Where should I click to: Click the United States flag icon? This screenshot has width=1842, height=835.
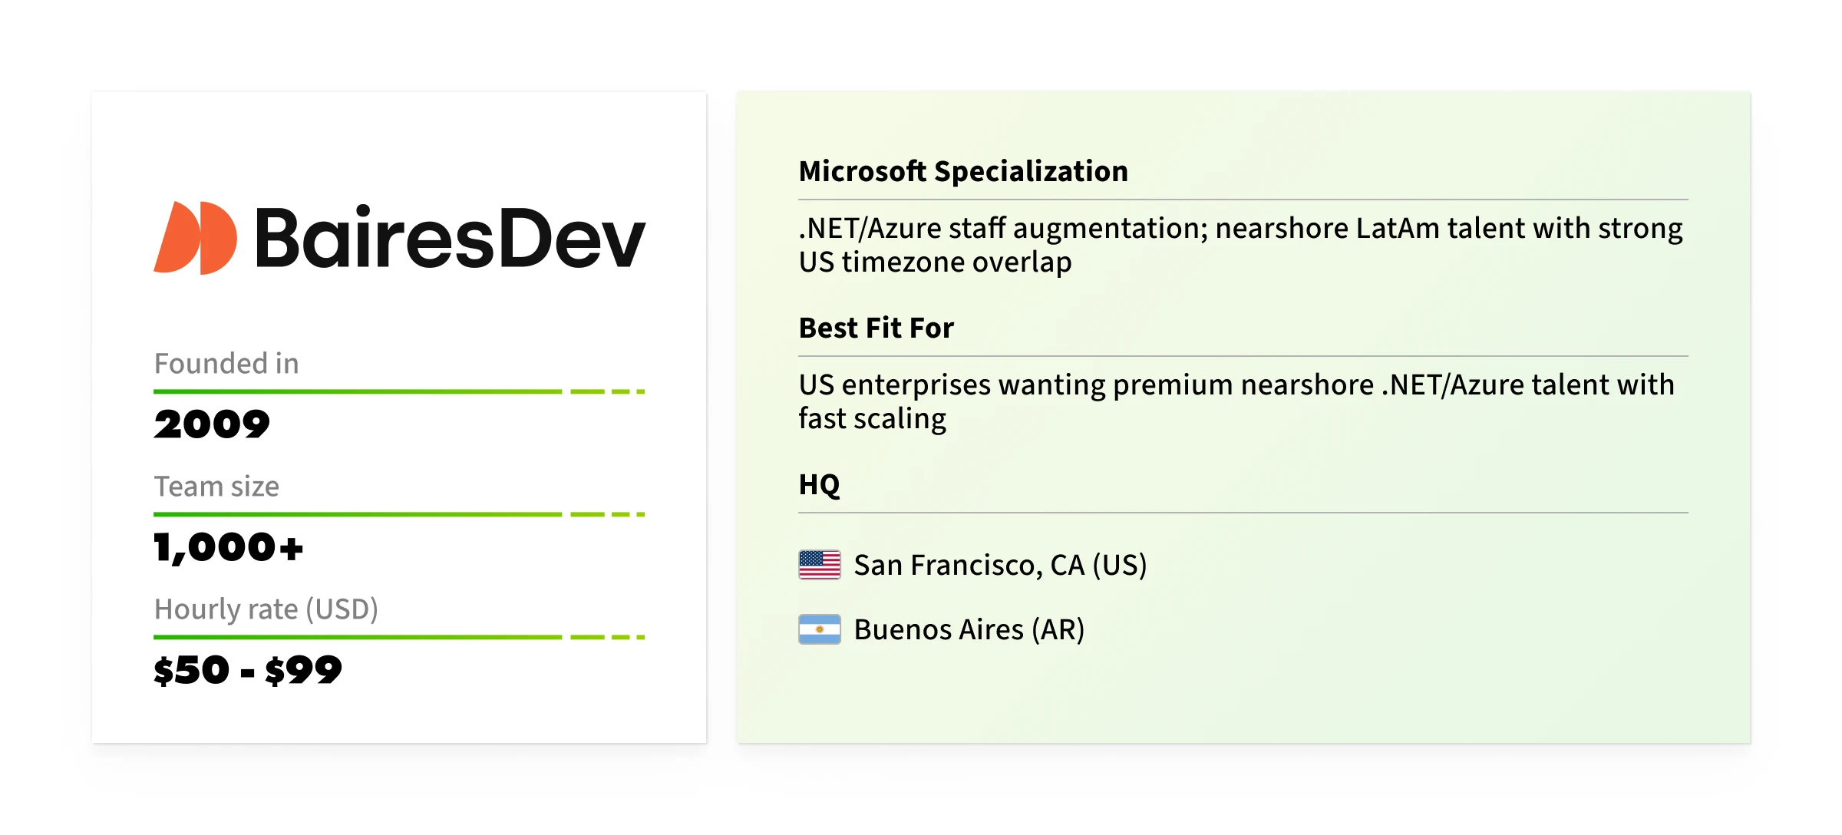click(820, 565)
